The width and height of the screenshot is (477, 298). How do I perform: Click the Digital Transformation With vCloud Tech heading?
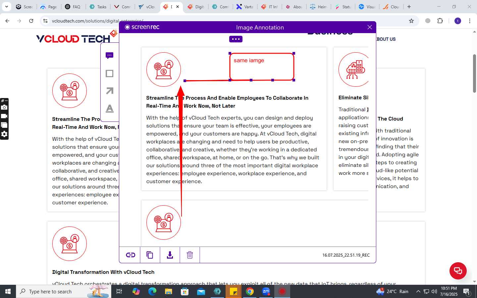[x=103, y=272]
